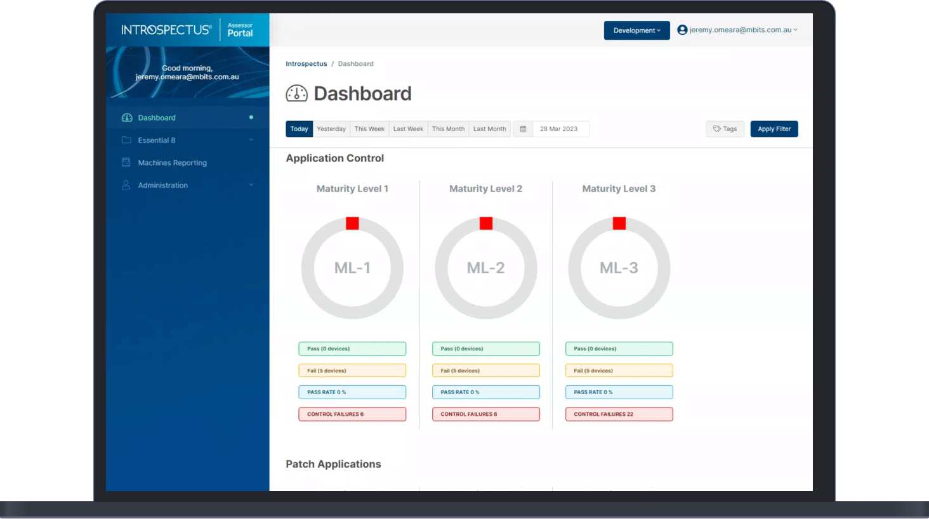Select the Today date filter
Screen dimensions: 929x519
coord(299,129)
